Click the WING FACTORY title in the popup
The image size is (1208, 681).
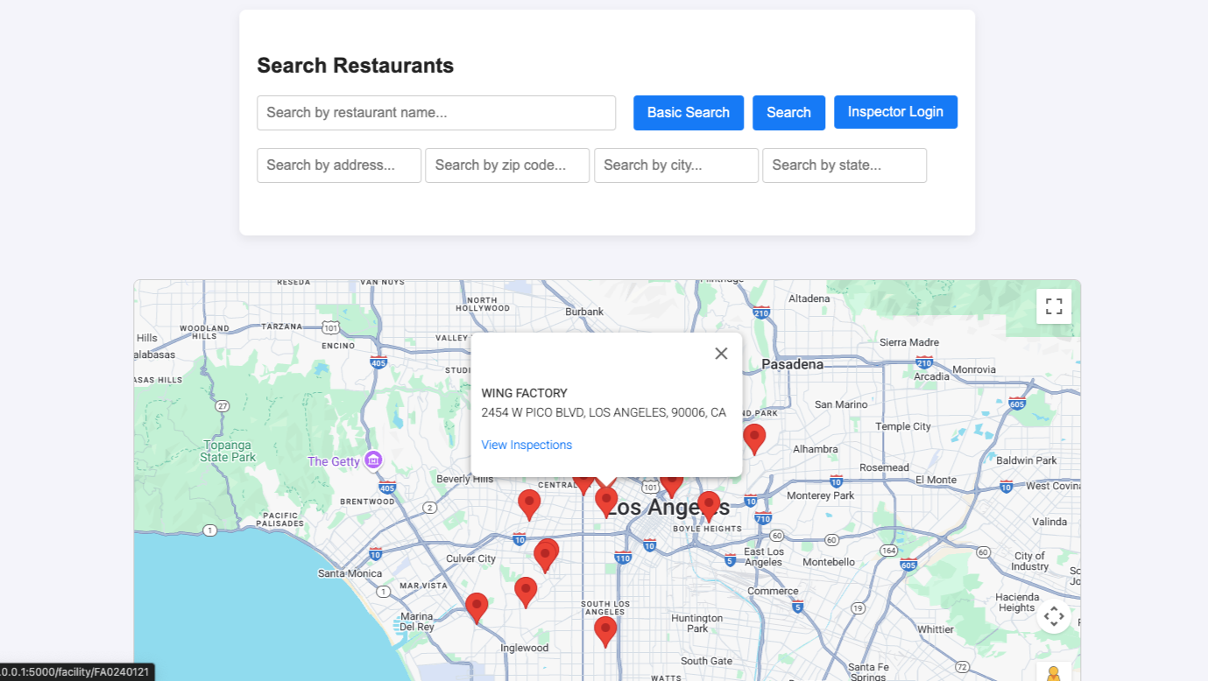click(524, 393)
